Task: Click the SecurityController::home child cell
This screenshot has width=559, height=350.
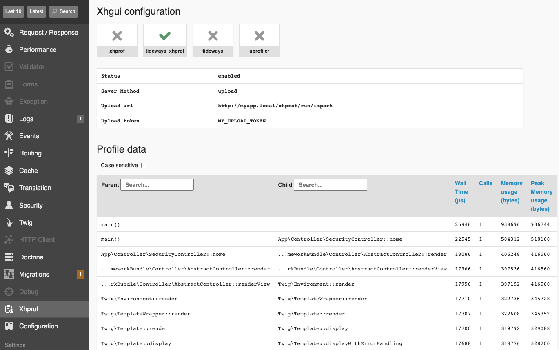Action: (x=340, y=239)
